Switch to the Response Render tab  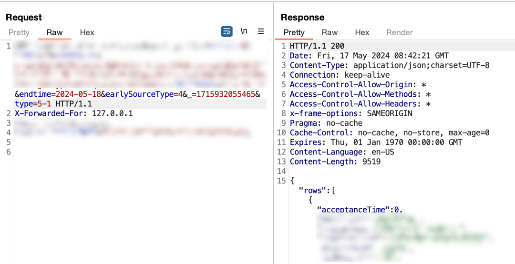[399, 32]
